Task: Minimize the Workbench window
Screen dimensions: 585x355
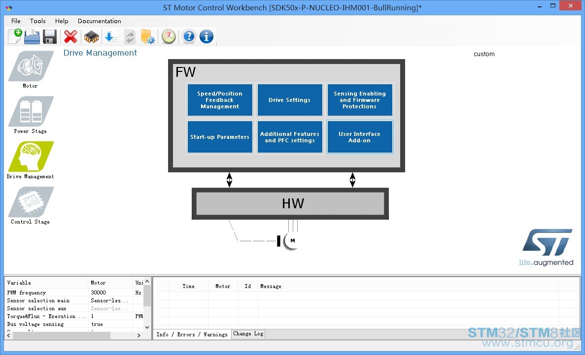Action: pos(540,6)
